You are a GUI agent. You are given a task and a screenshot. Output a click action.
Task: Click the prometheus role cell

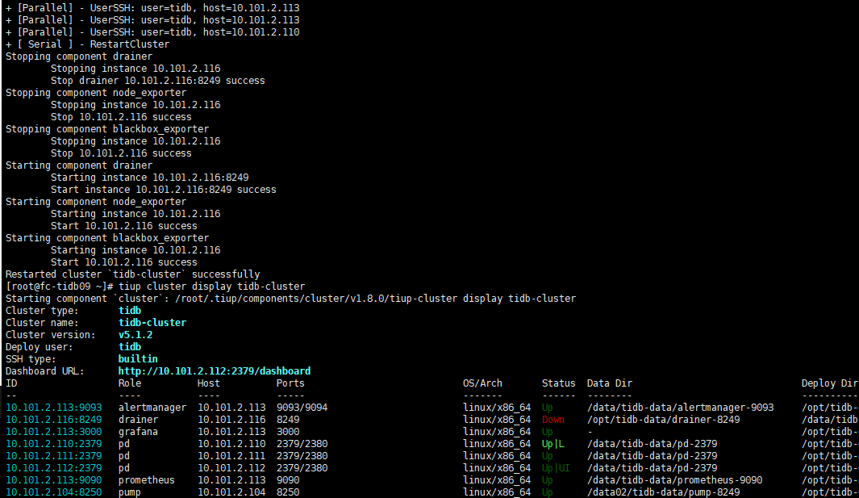[x=147, y=480]
